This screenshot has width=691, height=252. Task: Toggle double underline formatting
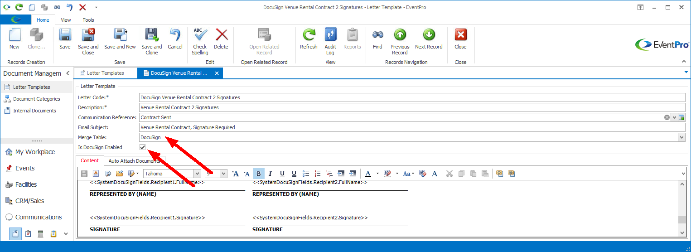tap(294, 174)
